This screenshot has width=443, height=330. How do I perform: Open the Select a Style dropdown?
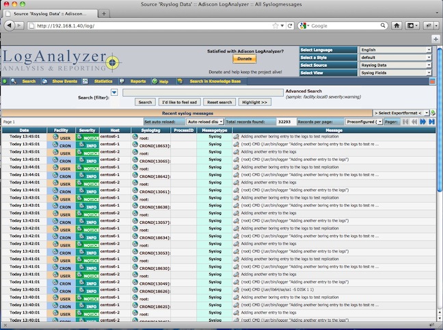pos(396,58)
